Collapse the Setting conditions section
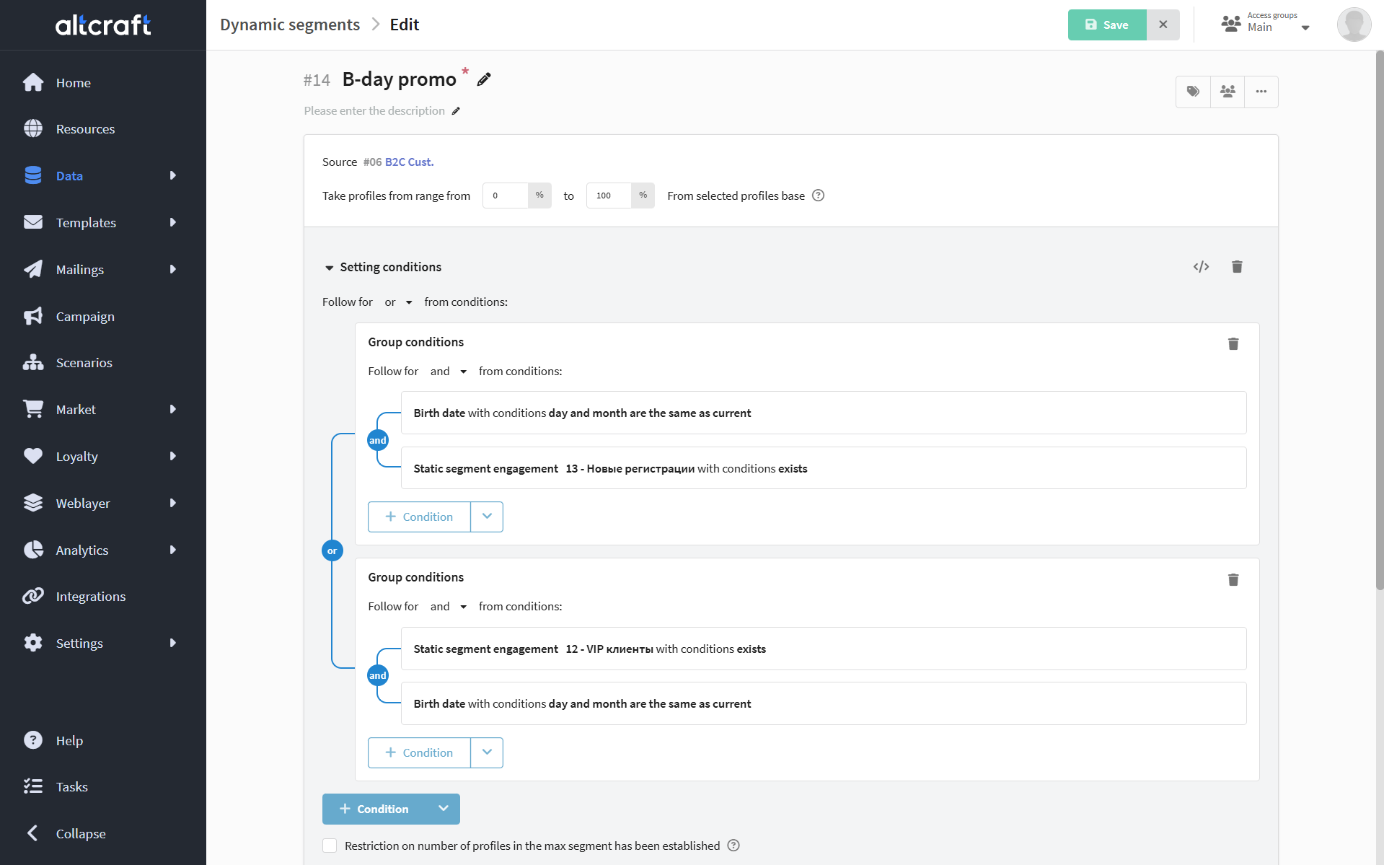Screen dimensions: 1384x865 coord(330,268)
